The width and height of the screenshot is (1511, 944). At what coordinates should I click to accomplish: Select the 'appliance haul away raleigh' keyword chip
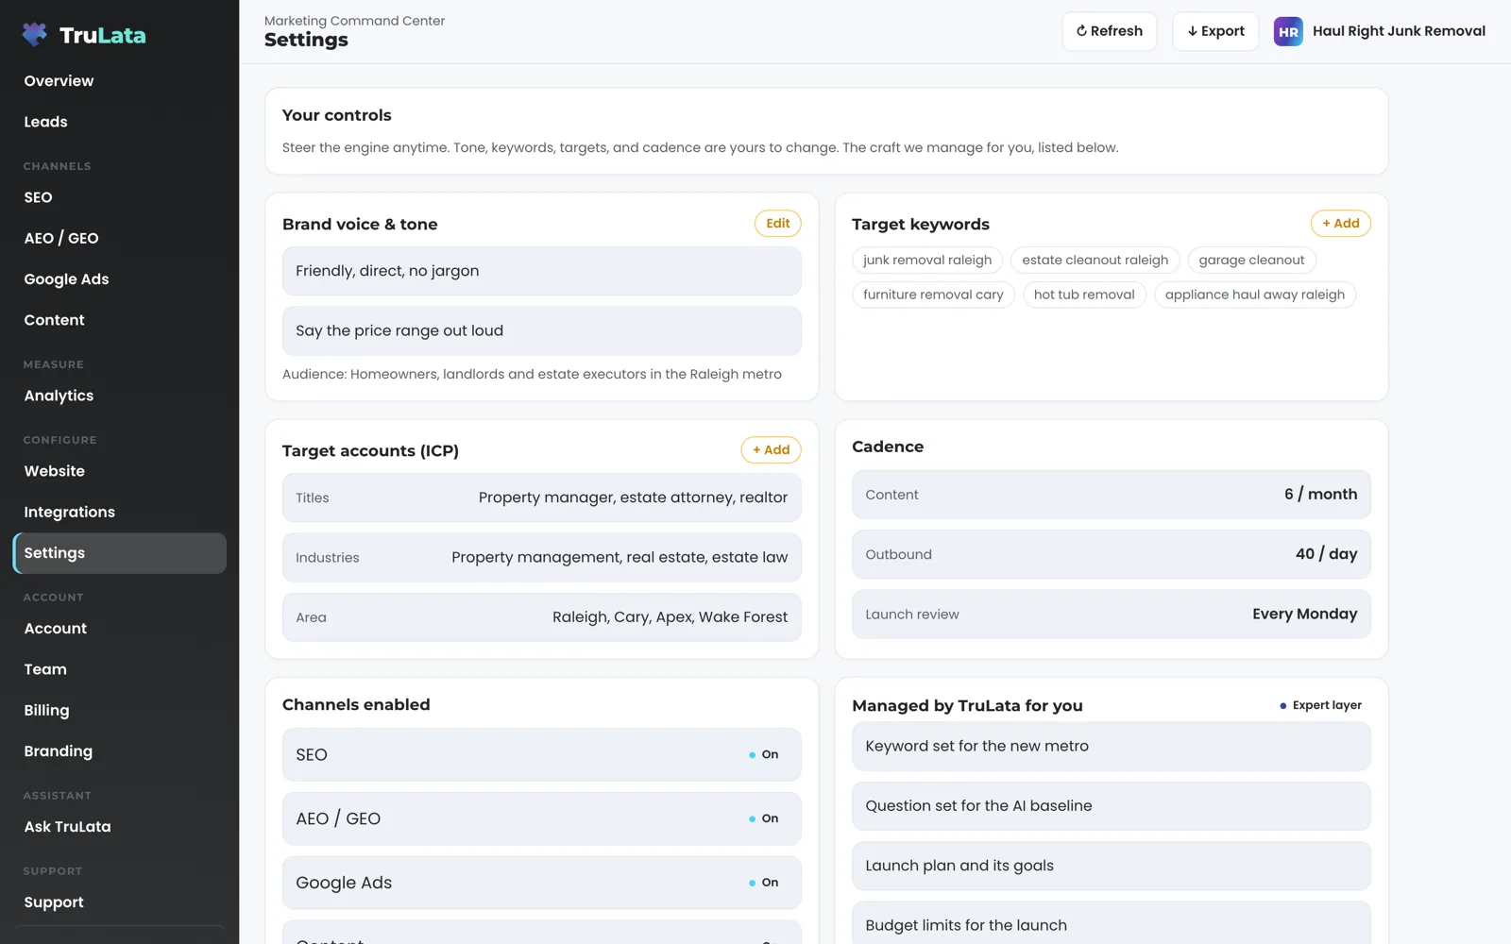1255,295
